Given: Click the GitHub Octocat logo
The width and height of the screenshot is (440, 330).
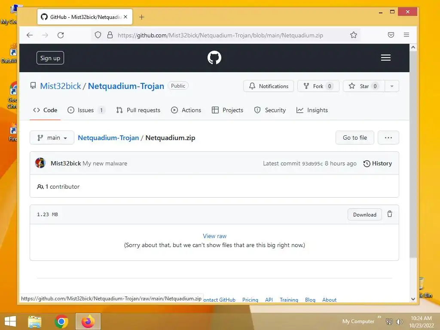Looking at the screenshot, I should (x=214, y=58).
